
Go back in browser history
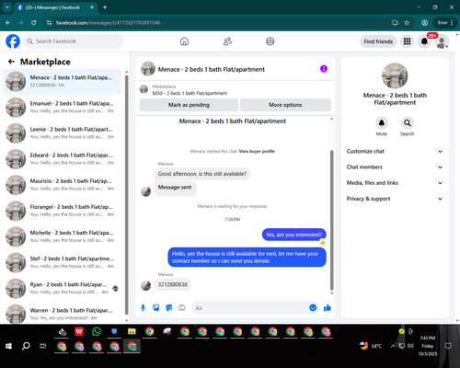pos(8,23)
